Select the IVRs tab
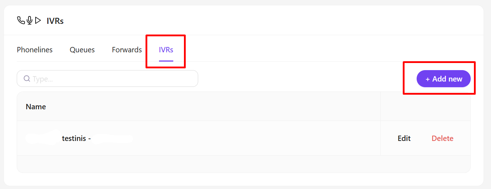491x189 pixels. point(166,50)
